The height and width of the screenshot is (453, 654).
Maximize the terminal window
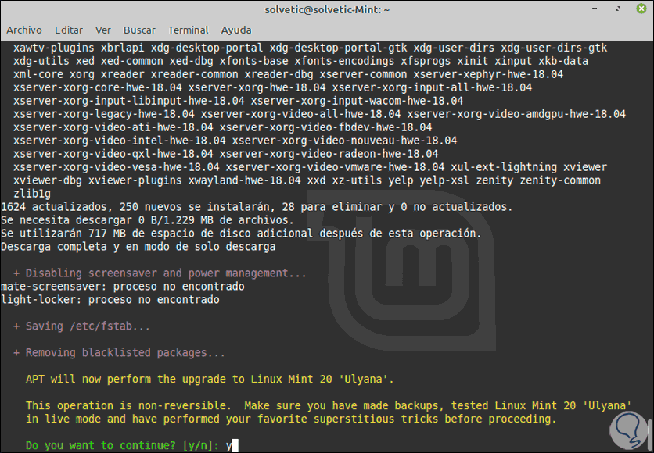click(x=618, y=9)
